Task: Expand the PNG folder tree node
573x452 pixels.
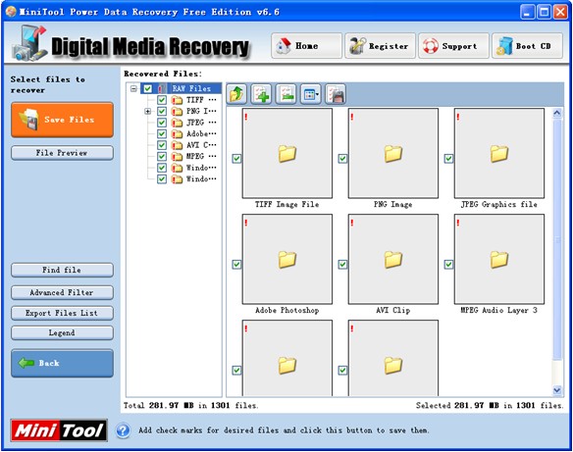Action: pyautogui.click(x=147, y=112)
